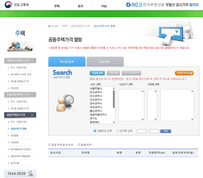Click the 단지명 column header
The image size is (203, 178).
point(85,153)
